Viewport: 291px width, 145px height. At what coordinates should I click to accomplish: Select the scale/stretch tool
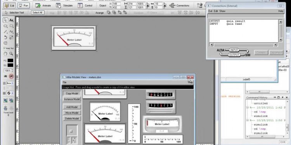point(11,38)
